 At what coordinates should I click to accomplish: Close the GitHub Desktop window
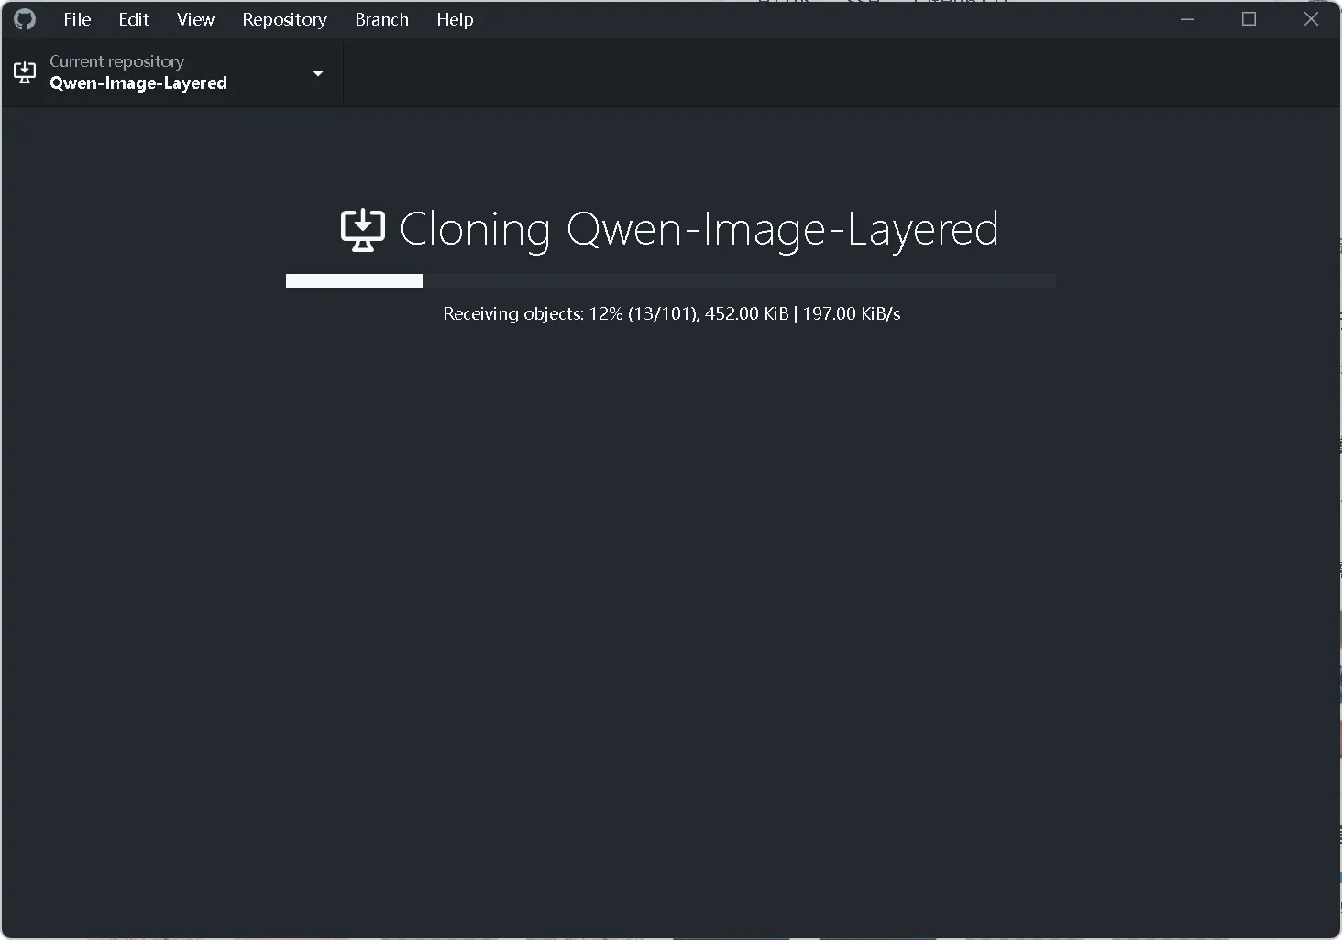tap(1311, 19)
